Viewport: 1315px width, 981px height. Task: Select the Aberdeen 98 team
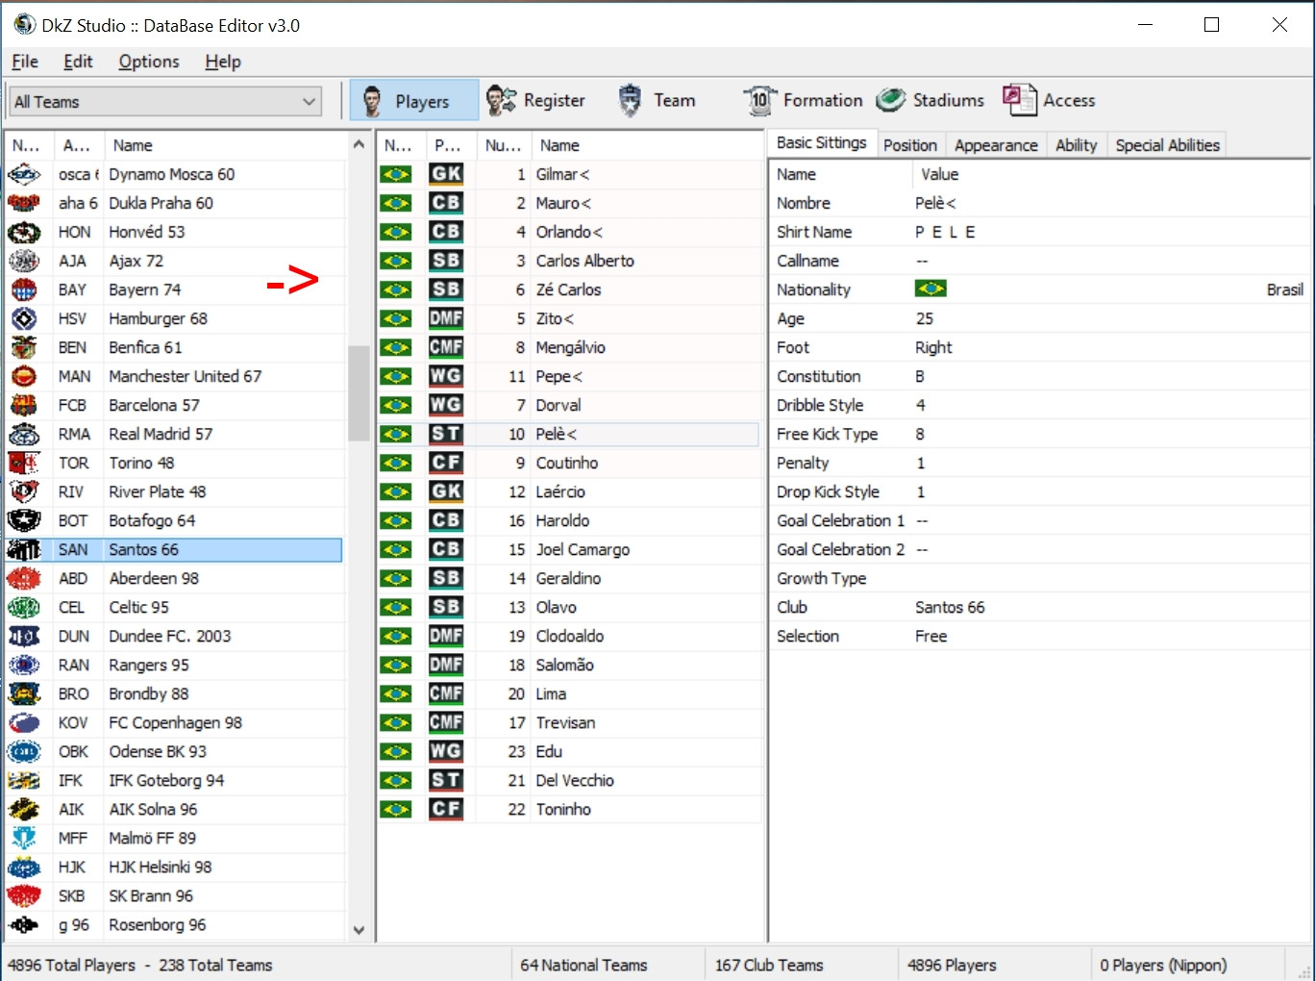154,578
